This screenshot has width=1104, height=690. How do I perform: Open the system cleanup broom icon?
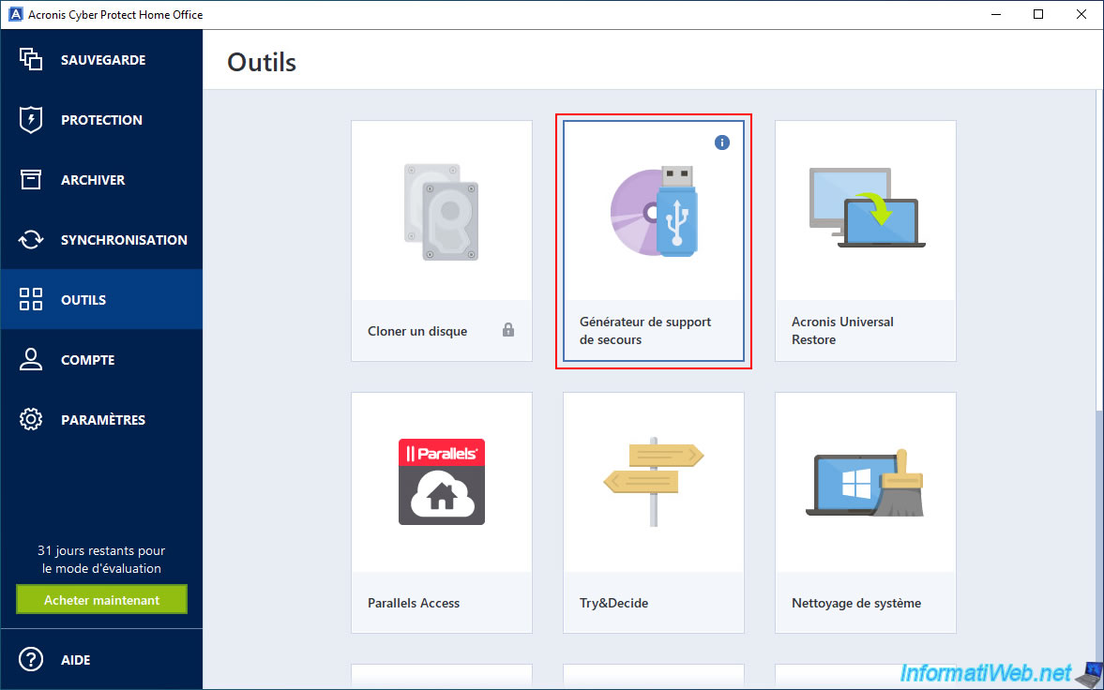(x=866, y=482)
